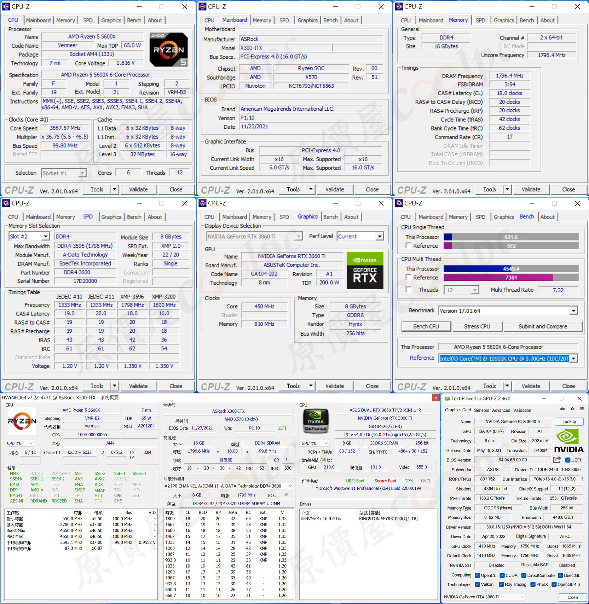Open CPU #0 dropdown in HWiNFO64
The width and height of the screenshot is (589, 604).
click(20, 443)
